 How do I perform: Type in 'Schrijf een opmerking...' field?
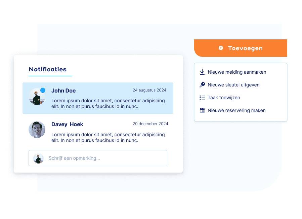click(x=104, y=158)
